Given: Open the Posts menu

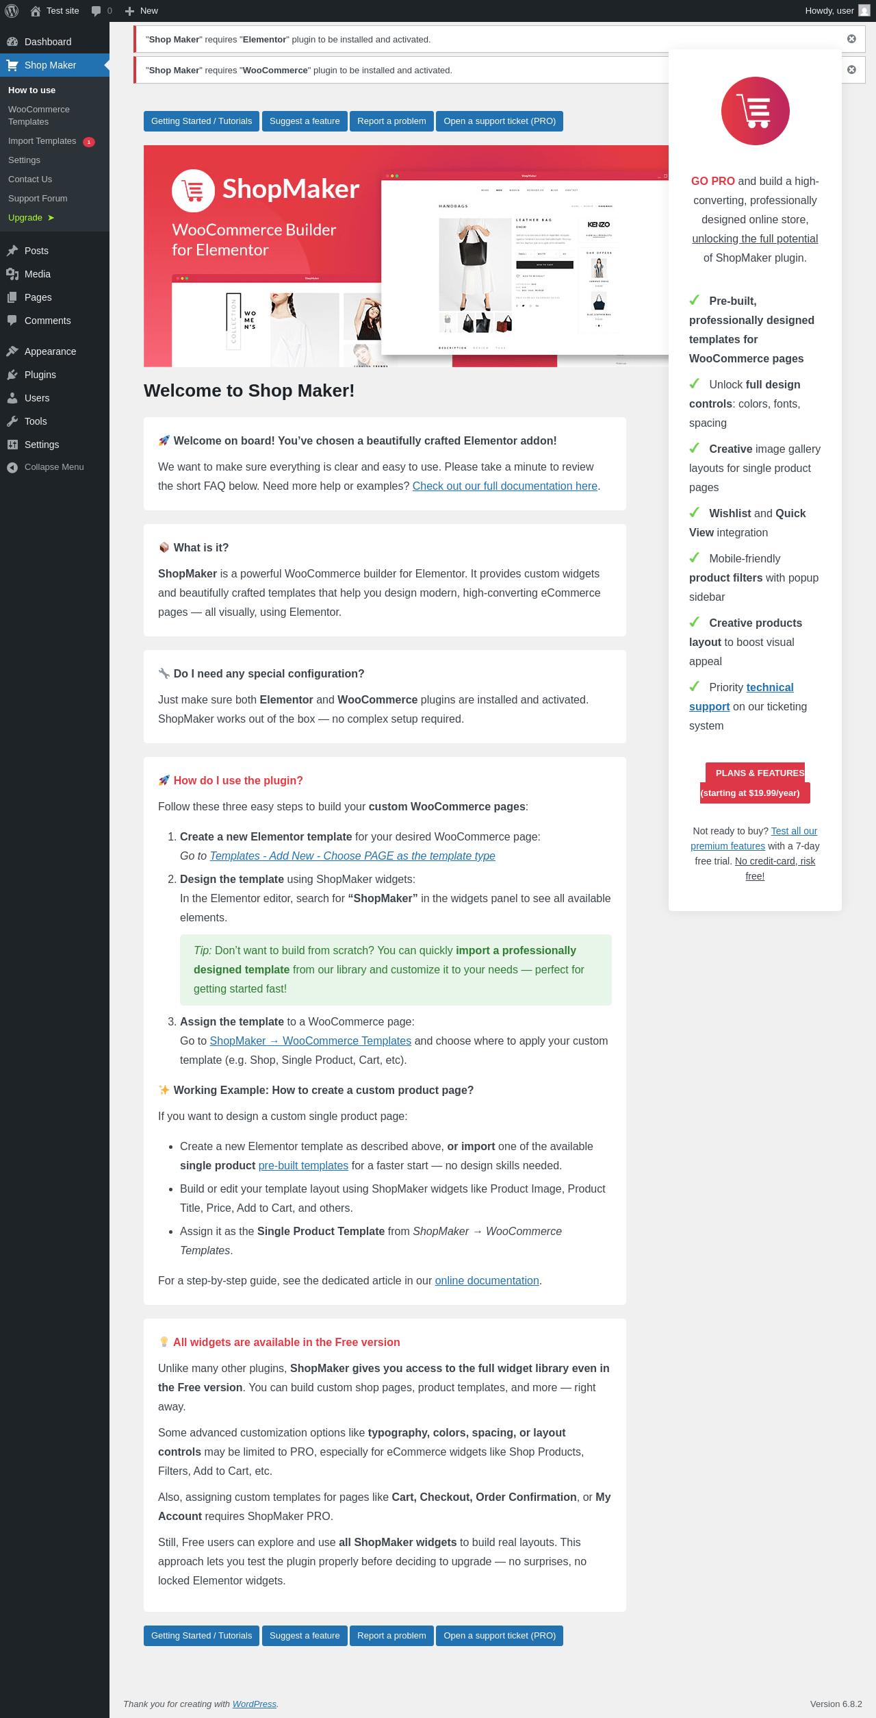Looking at the screenshot, I should pos(55,251).
